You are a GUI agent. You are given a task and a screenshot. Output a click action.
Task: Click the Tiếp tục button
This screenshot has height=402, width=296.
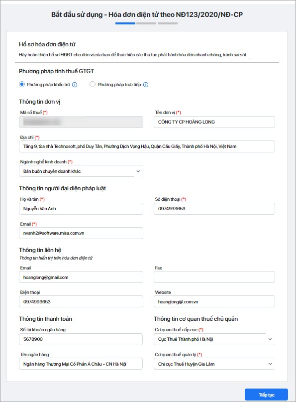[266, 395]
